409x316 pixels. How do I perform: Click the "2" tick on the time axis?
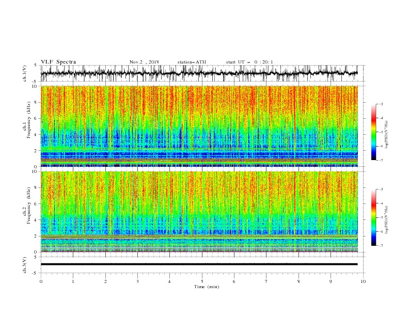tap(105, 281)
